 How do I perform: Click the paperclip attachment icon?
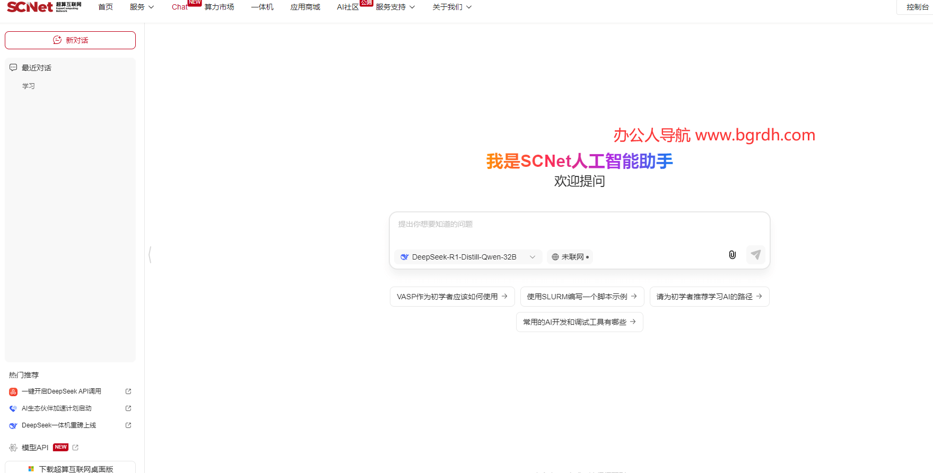click(733, 255)
